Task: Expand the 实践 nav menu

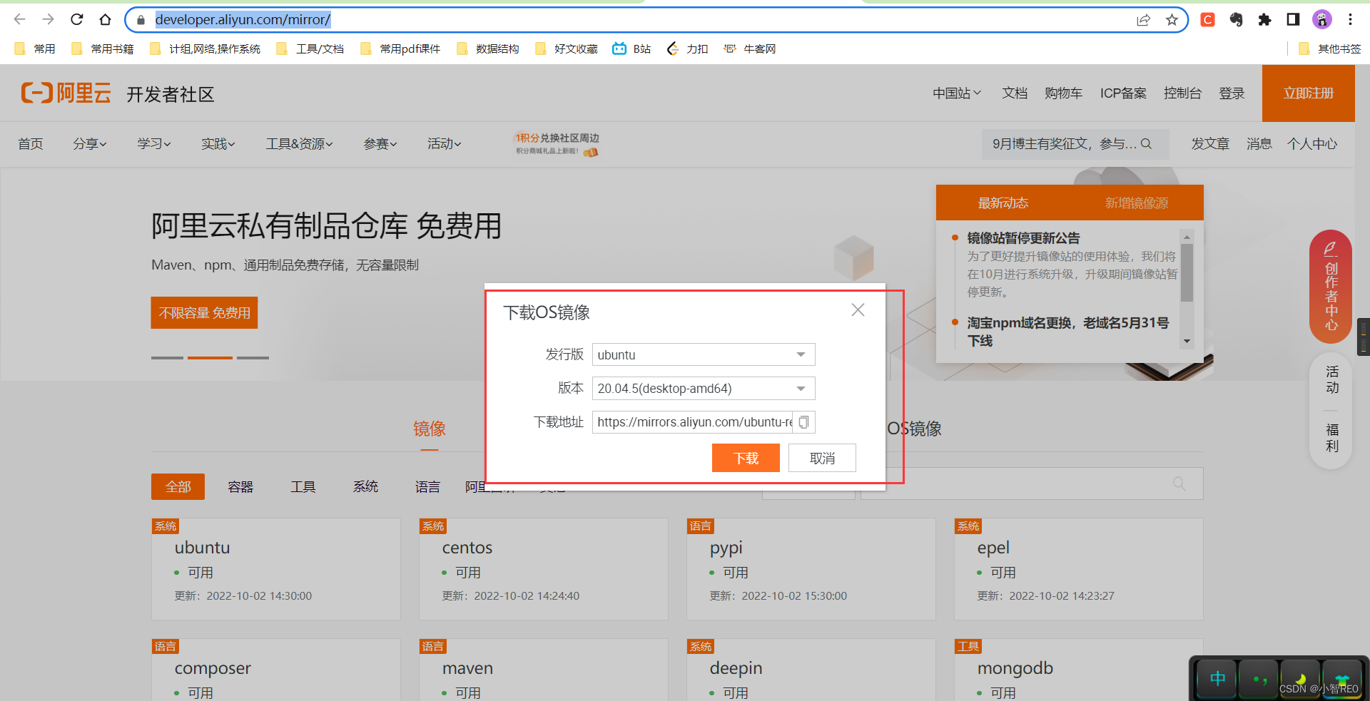Action: pos(218,143)
